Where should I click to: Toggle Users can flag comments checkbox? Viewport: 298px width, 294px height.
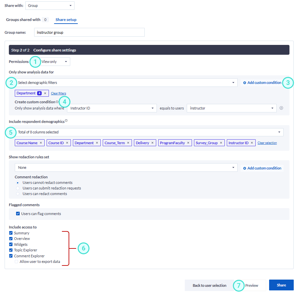[x=18, y=213]
